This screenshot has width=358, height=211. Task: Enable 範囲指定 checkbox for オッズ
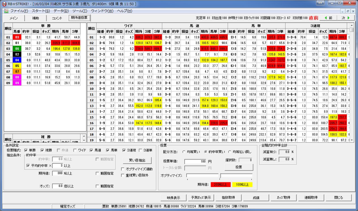point(97,186)
